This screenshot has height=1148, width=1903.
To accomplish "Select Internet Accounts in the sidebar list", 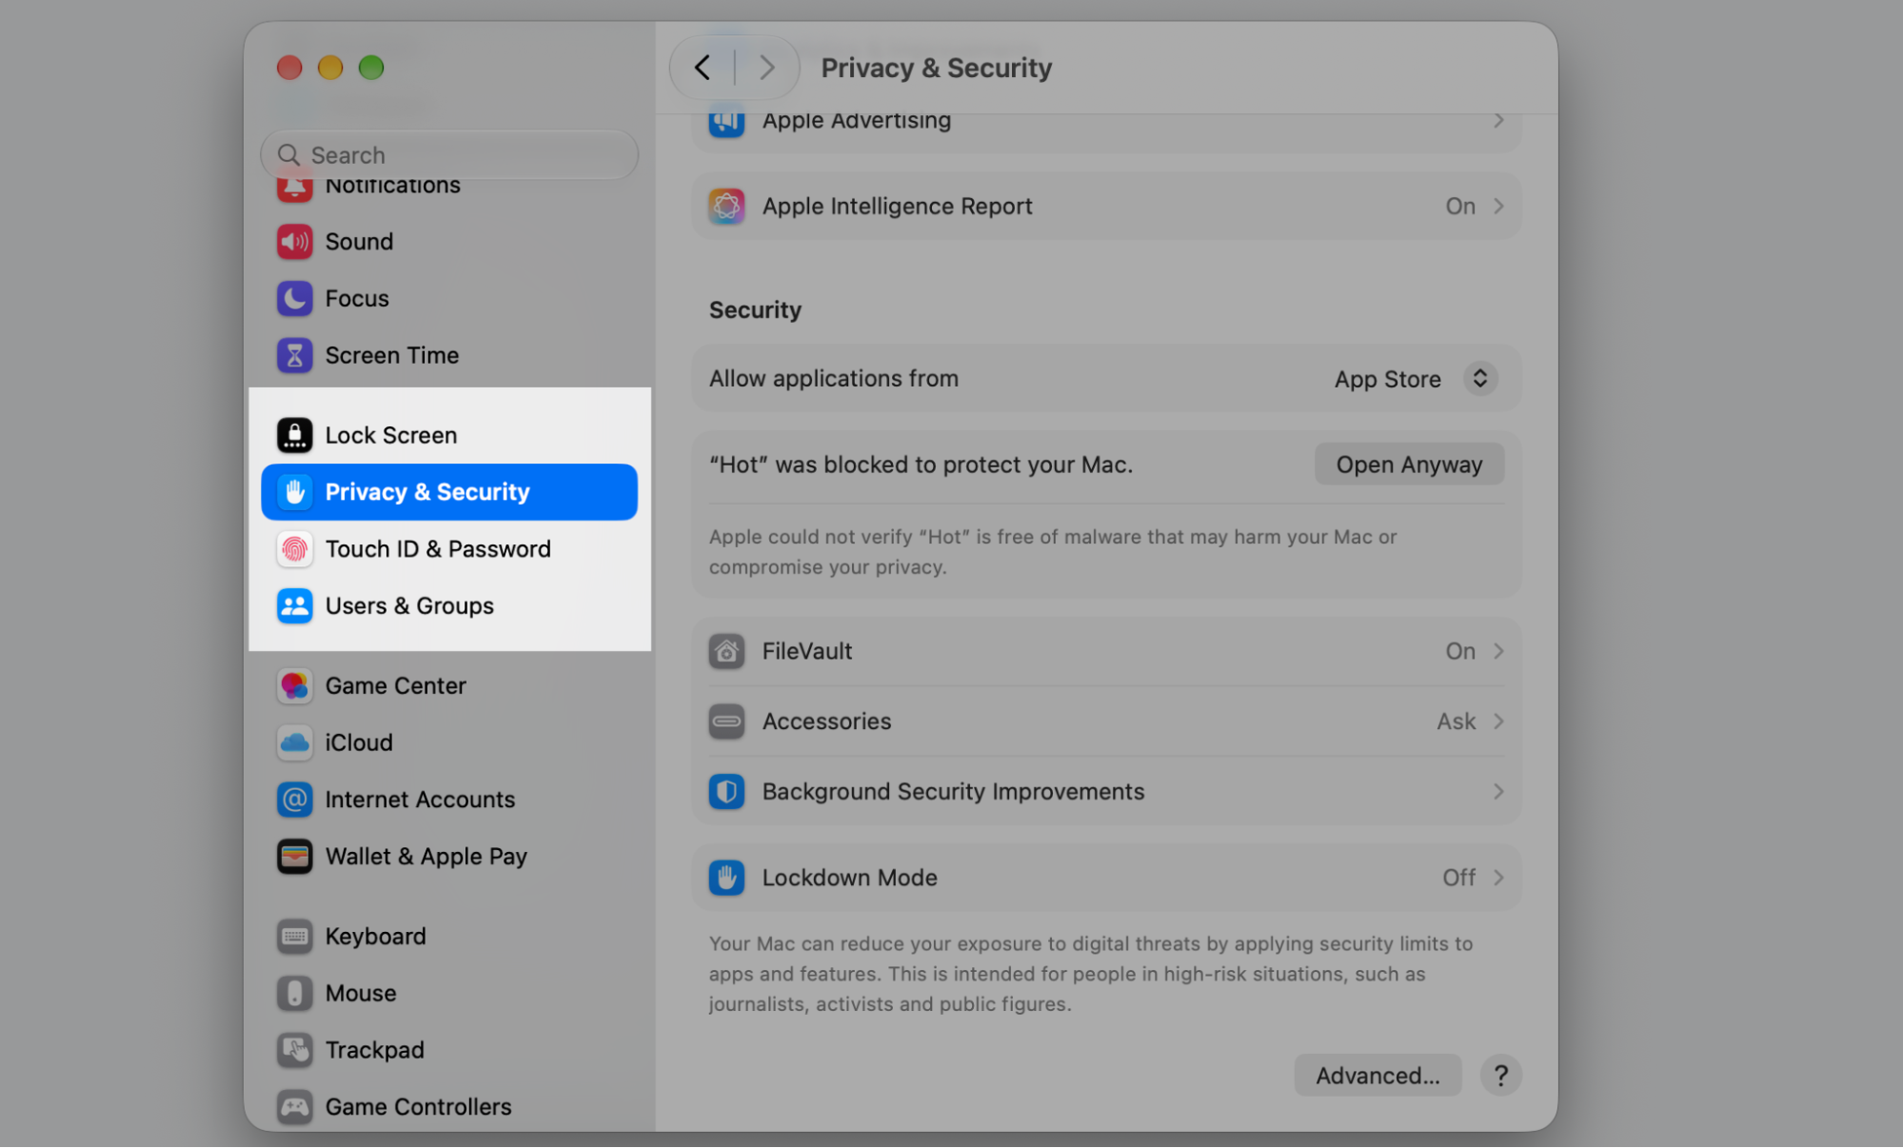I will click(449, 800).
